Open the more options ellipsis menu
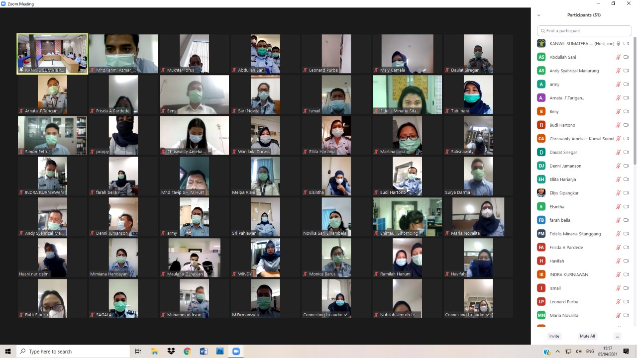Image resolution: width=637 pixels, height=358 pixels. pyautogui.click(x=617, y=336)
